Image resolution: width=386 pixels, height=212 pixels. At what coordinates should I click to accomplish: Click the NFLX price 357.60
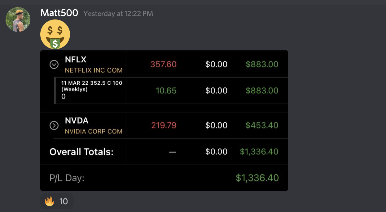tap(163, 64)
